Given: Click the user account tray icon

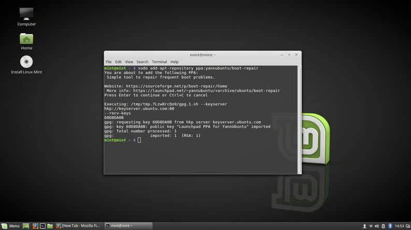Looking at the screenshot, I should tap(364, 226).
